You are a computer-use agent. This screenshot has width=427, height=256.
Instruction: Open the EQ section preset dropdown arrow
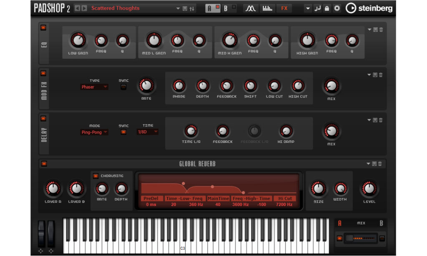click(369, 30)
